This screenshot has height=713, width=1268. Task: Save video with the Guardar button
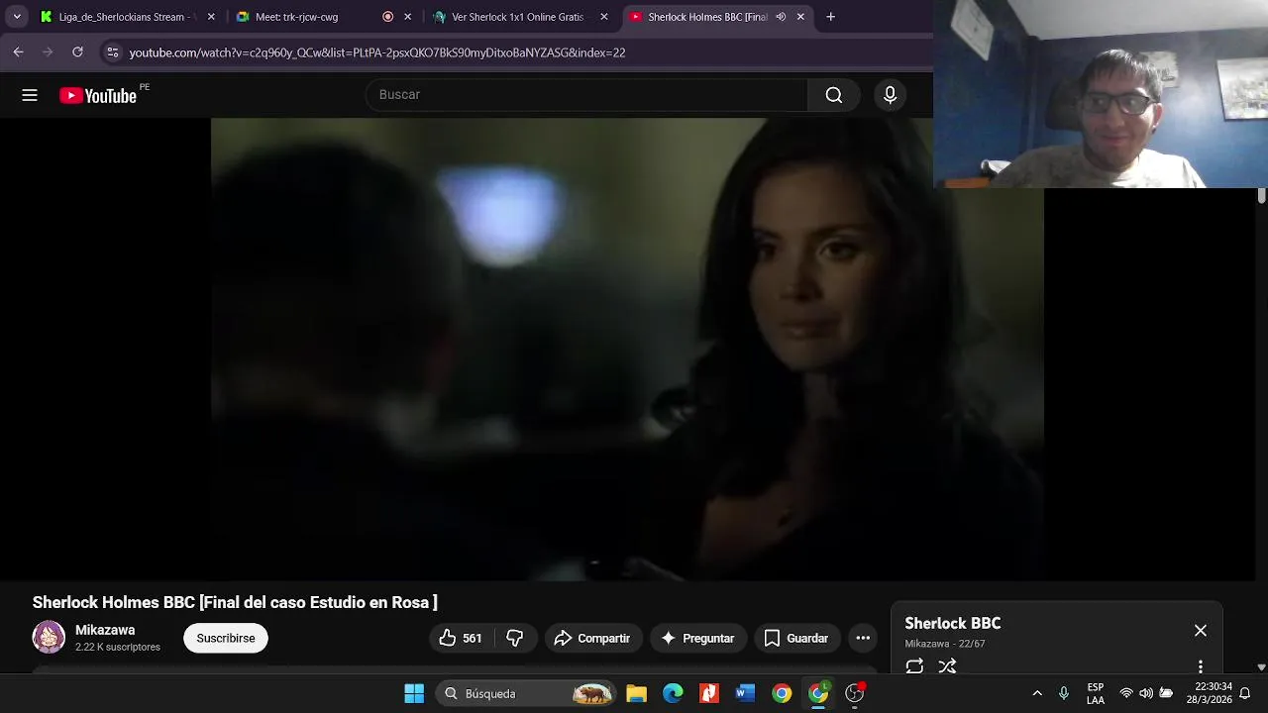[796, 639]
